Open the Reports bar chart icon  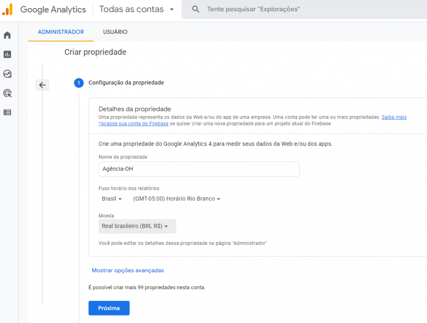click(x=8, y=54)
